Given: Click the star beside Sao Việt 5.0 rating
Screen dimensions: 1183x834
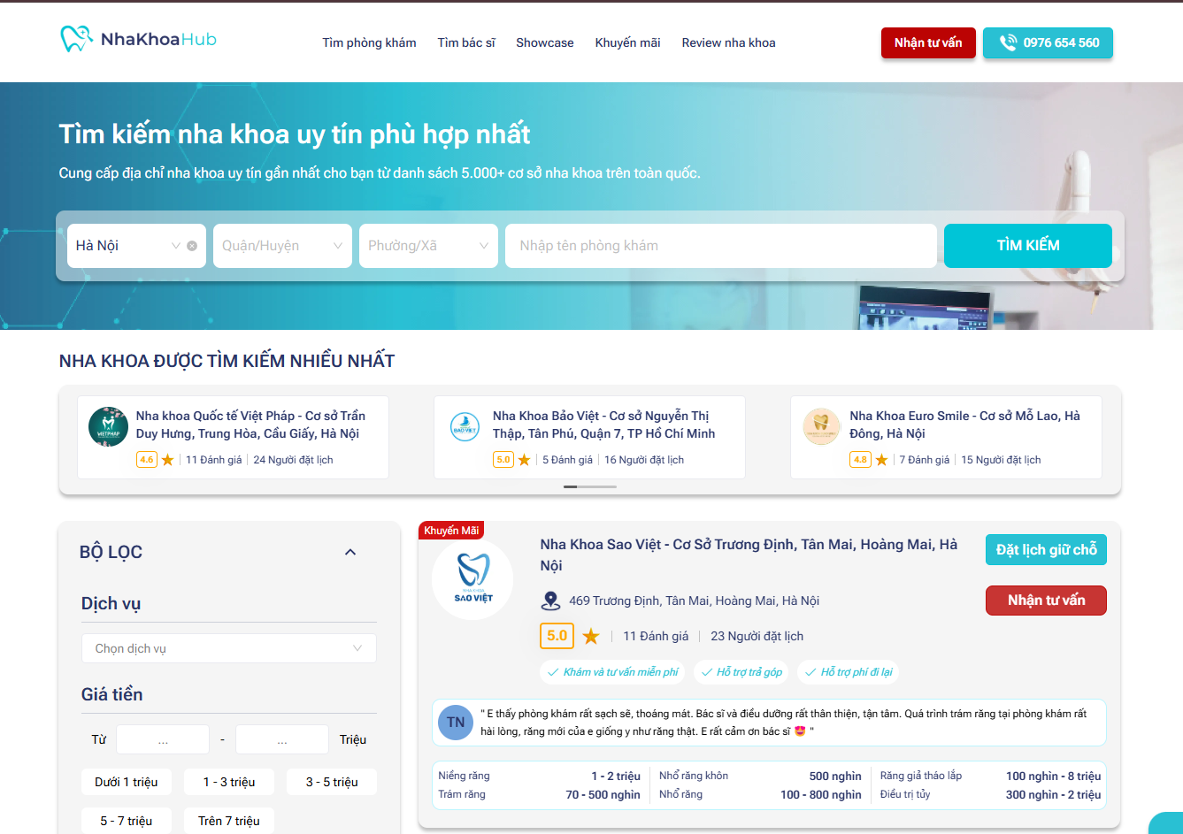Looking at the screenshot, I should pos(591,636).
